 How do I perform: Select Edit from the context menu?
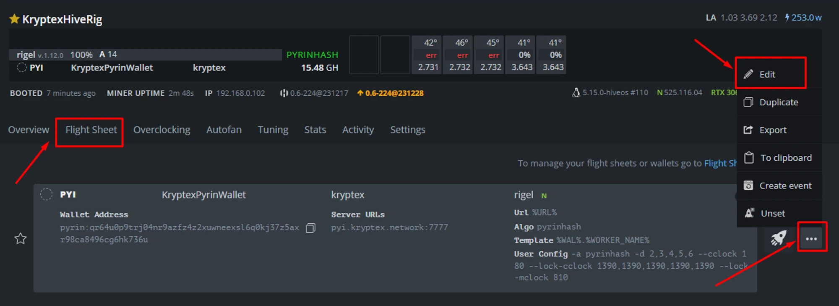tap(767, 74)
